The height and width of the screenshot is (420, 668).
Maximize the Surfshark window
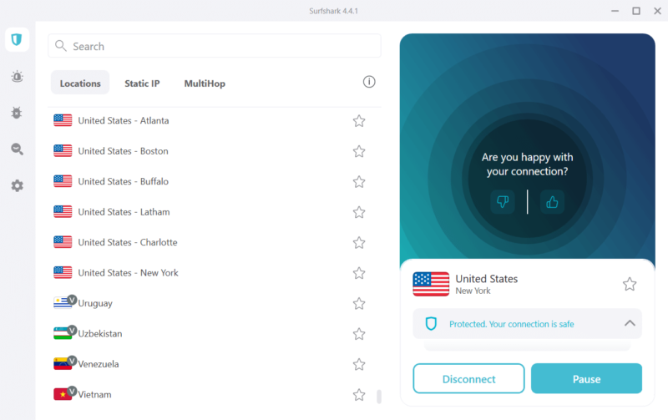point(636,11)
